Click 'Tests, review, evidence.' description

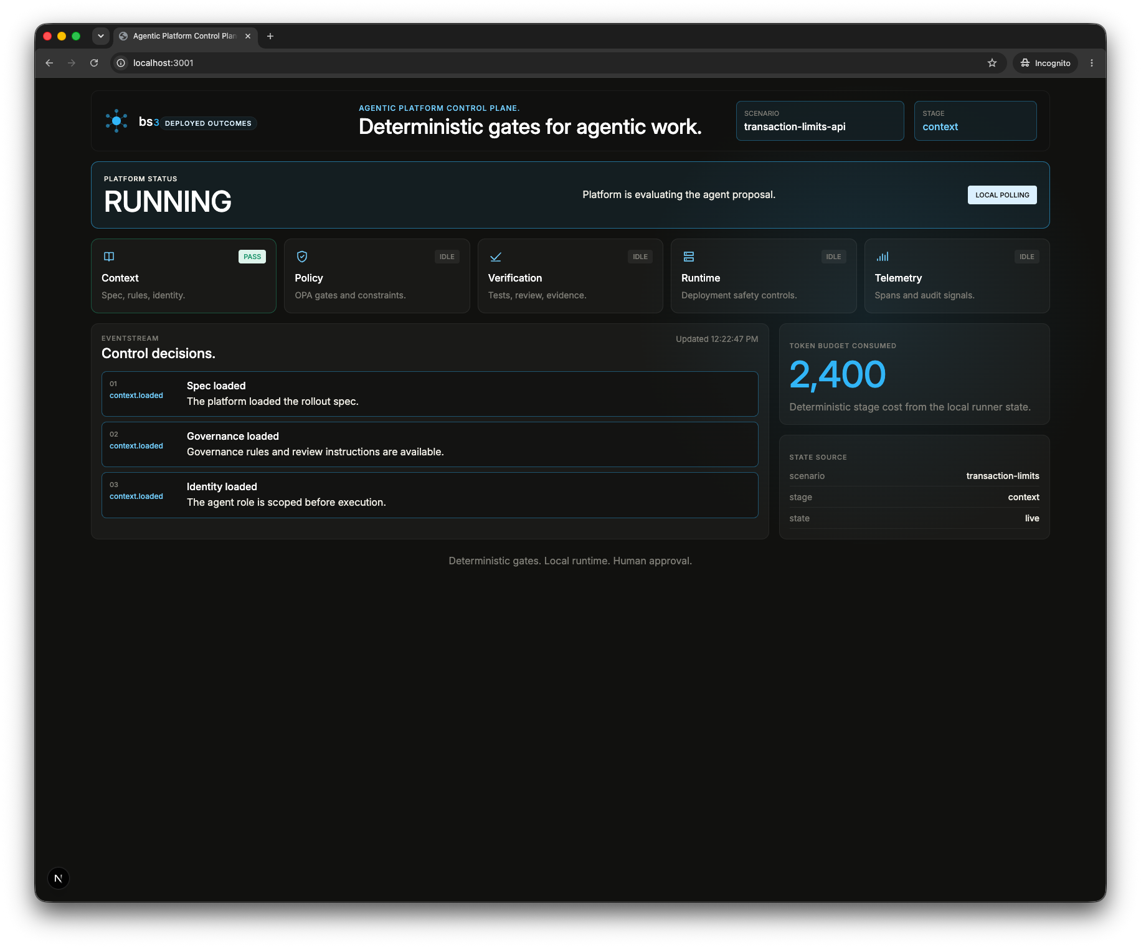[537, 295]
